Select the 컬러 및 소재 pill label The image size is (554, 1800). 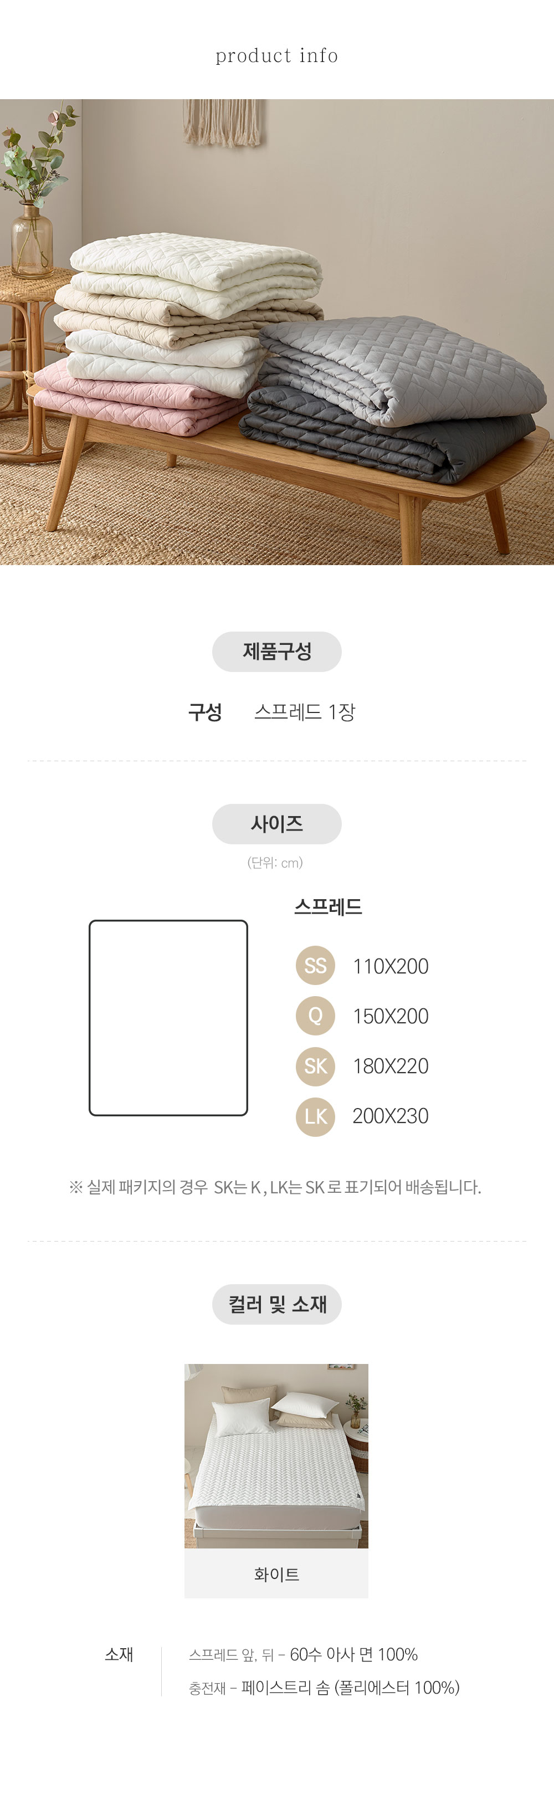[x=276, y=1304]
